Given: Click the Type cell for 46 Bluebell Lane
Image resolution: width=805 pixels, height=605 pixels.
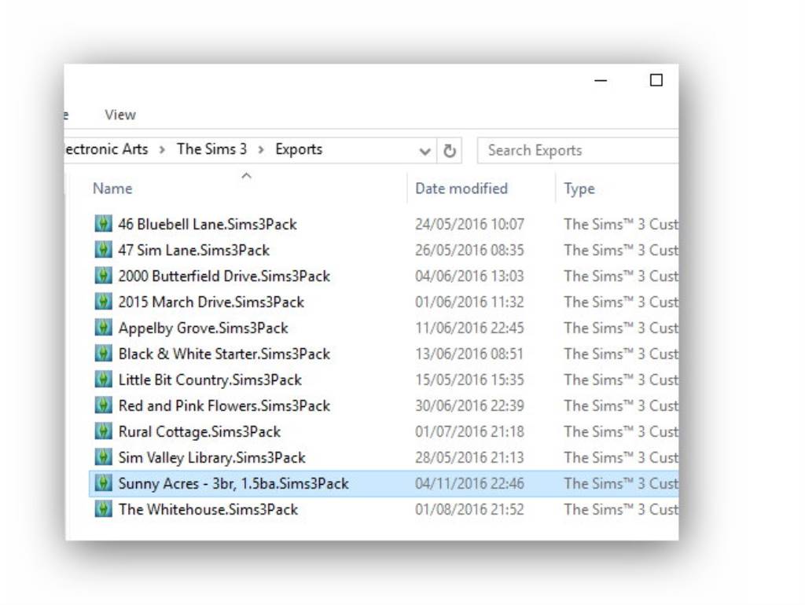Looking at the screenshot, I should click(621, 224).
